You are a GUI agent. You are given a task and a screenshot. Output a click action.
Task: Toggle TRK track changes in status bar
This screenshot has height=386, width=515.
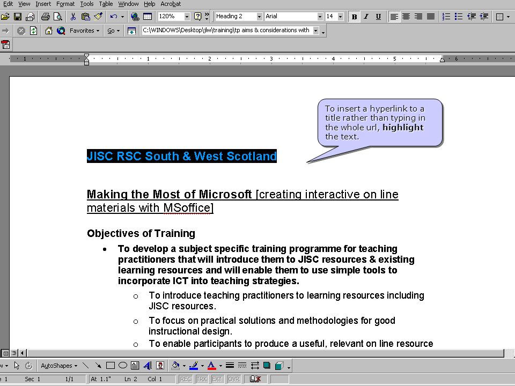[201, 379]
